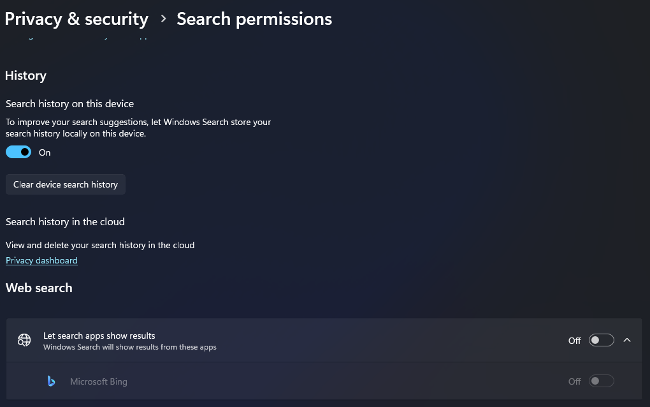Click the Off label in Microsoft Bing row

(574, 381)
